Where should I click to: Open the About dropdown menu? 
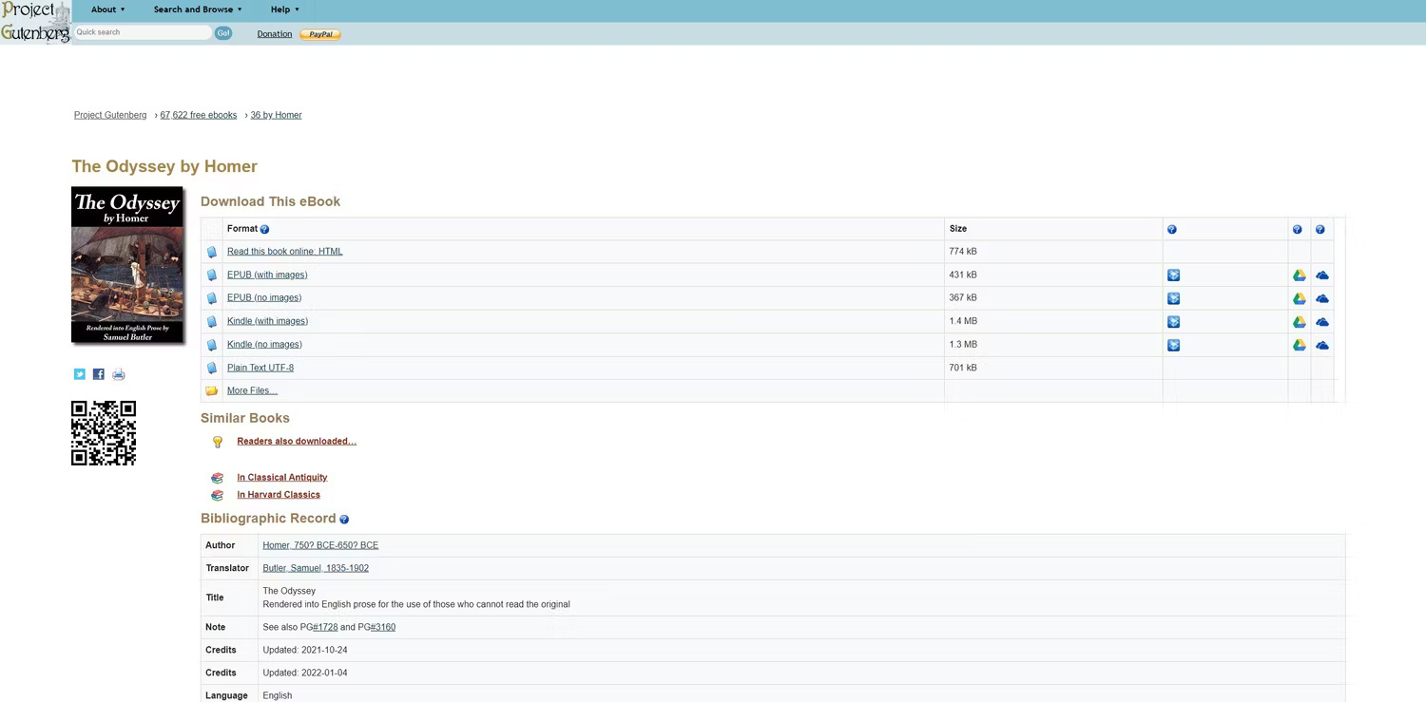(x=107, y=9)
